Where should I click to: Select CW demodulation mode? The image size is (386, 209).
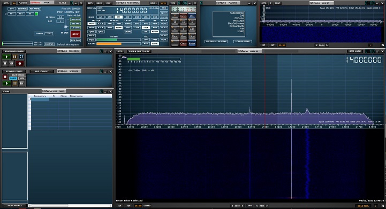[x=127, y=17]
